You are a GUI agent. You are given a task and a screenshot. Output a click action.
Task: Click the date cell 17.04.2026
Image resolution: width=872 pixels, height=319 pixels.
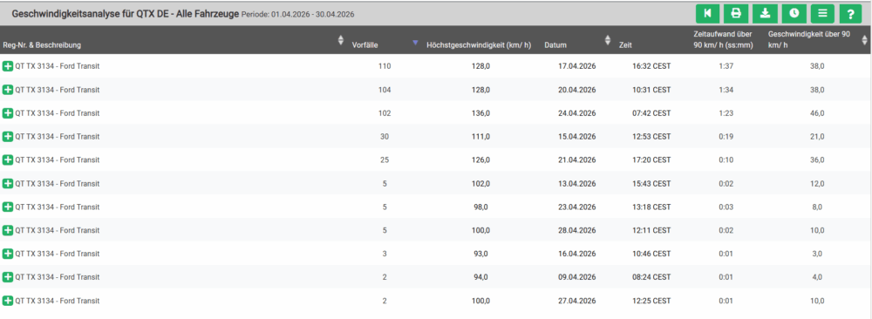(577, 66)
